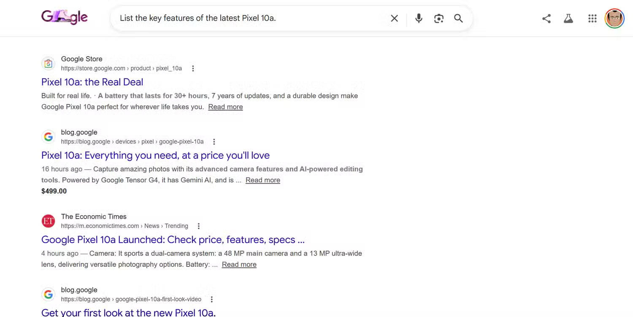The width and height of the screenshot is (633, 317).
Task: Open the menu on the first blog.google result
Action: coord(214,141)
